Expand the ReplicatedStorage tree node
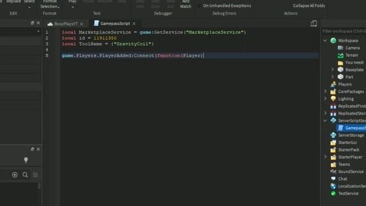The image size is (366, 206). 325,113
